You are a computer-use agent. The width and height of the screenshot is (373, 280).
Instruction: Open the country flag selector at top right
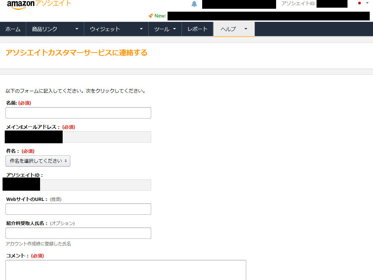360,3
